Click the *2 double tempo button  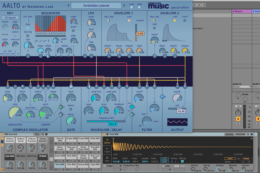pos(249,162)
